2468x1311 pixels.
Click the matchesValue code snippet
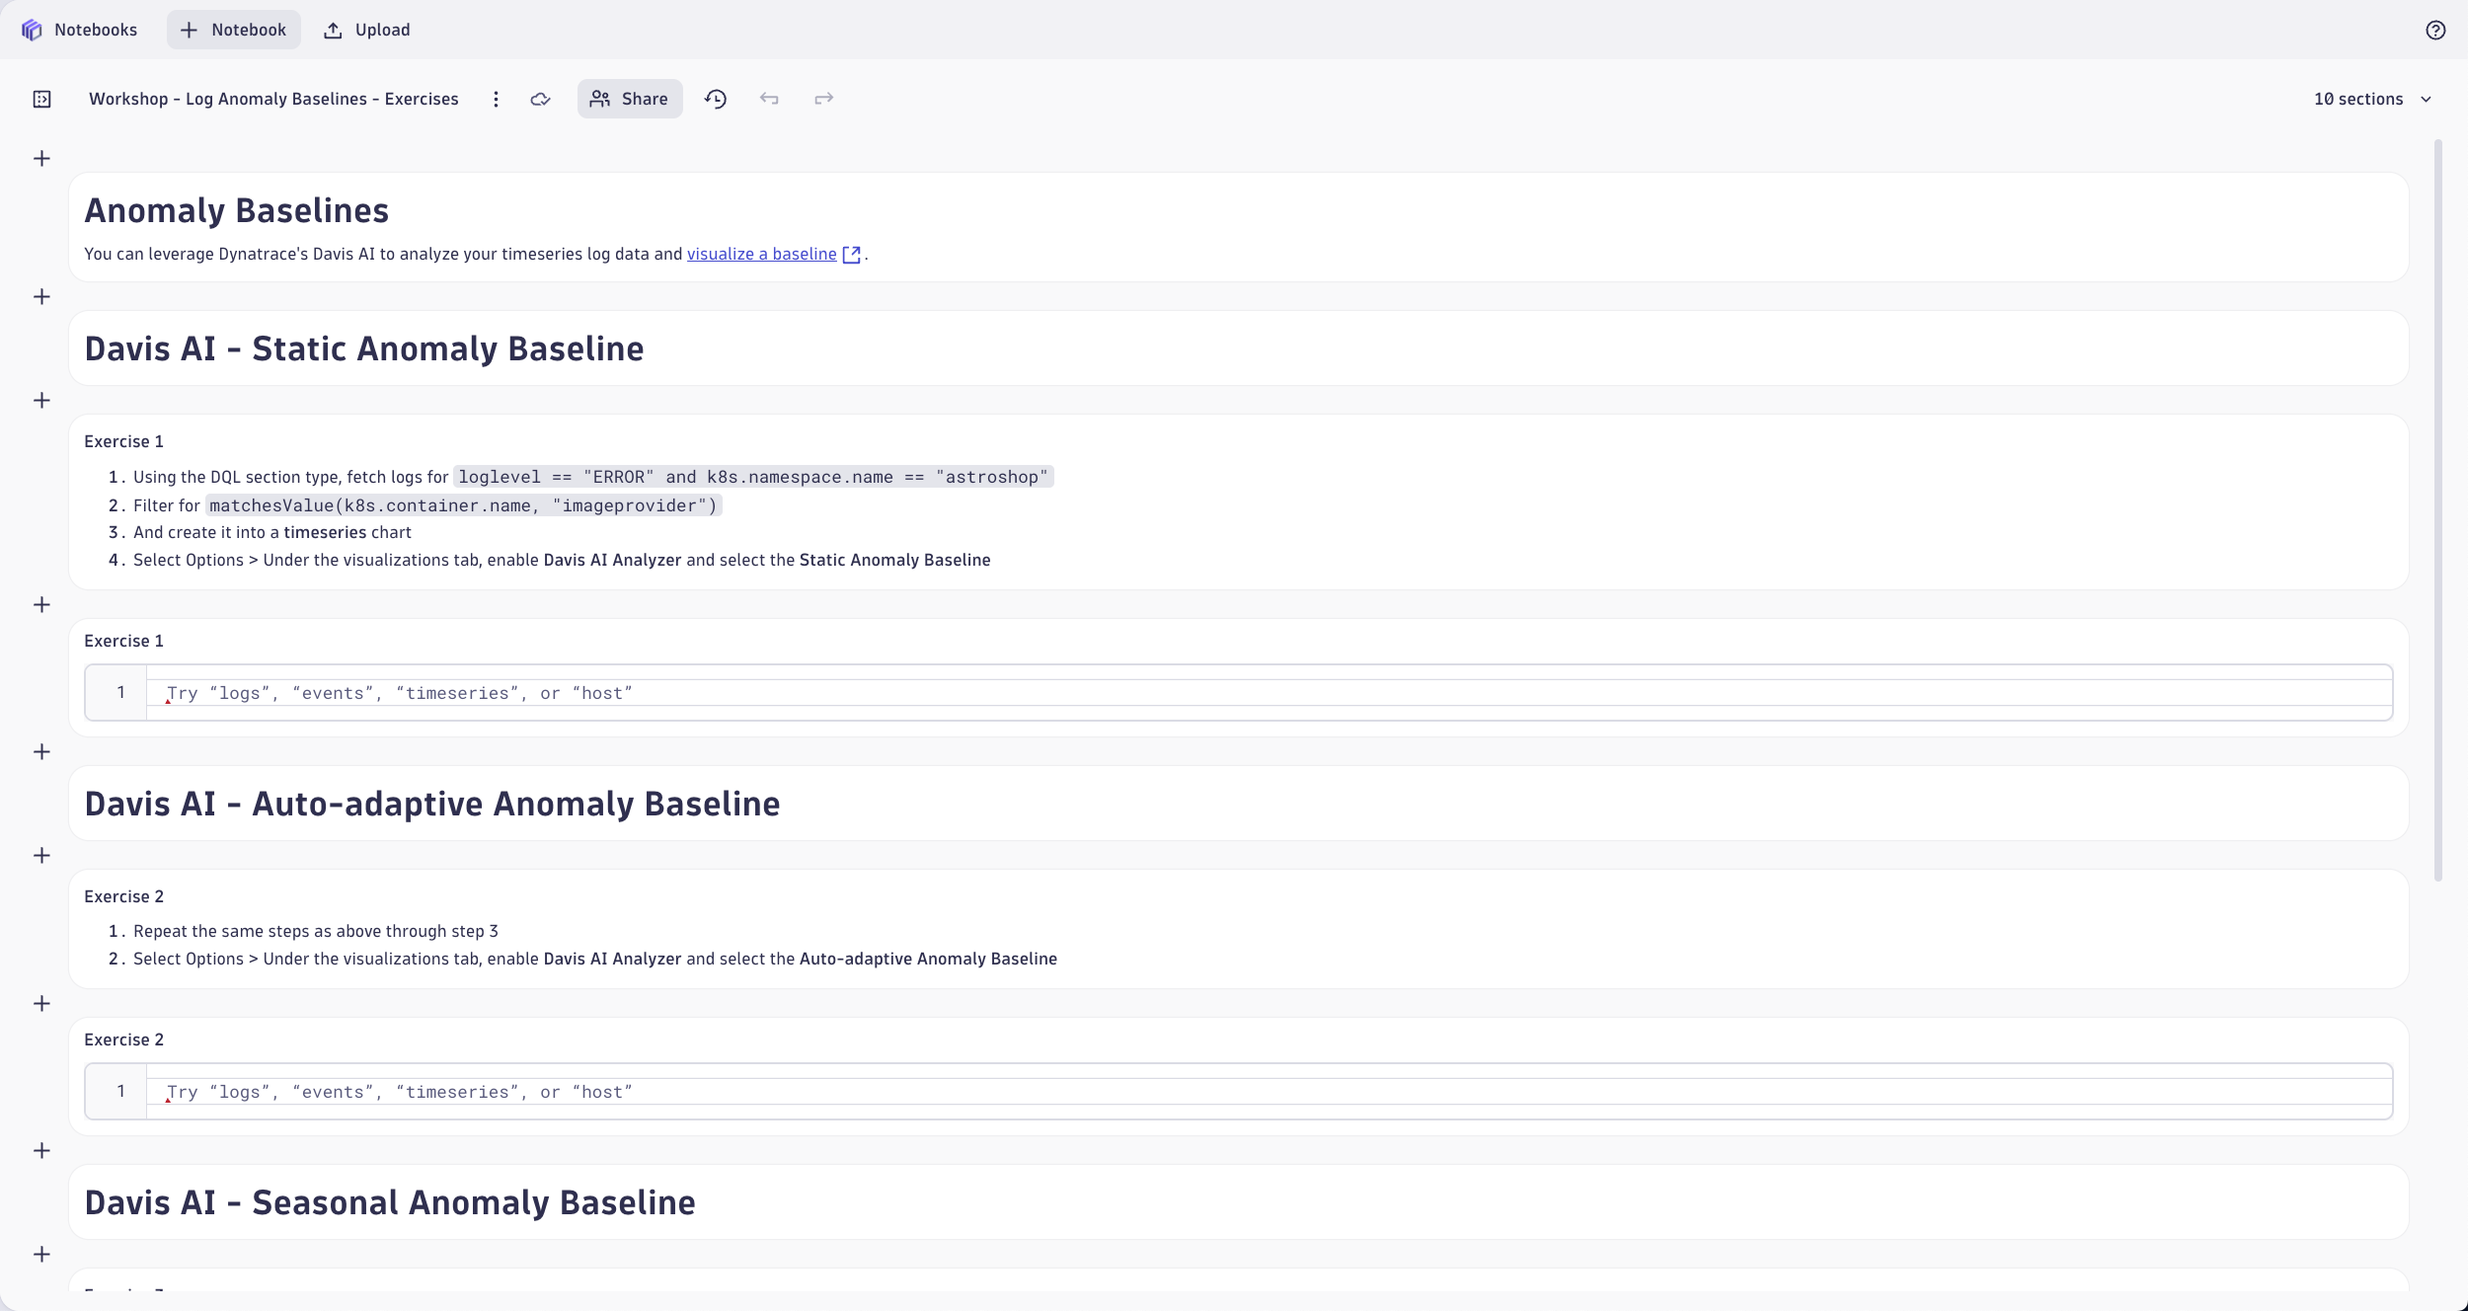[463, 505]
